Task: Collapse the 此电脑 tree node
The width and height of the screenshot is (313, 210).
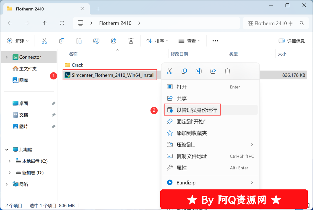Action: [7, 149]
